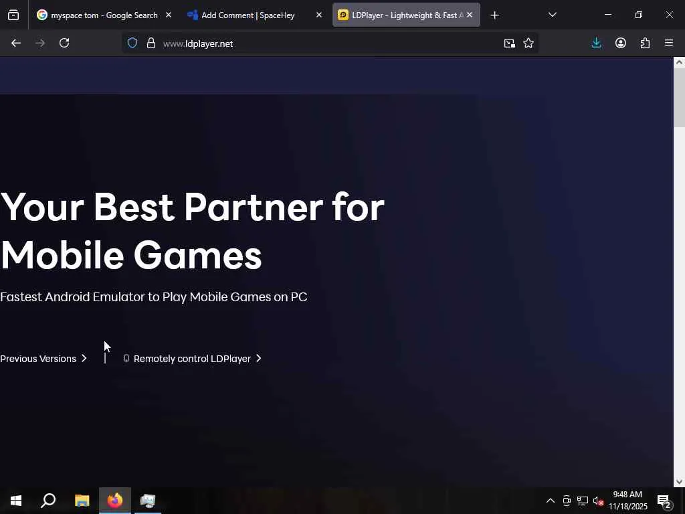The height and width of the screenshot is (514, 685).
Task: Show site security padlock information
Action: click(x=151, y=44)
